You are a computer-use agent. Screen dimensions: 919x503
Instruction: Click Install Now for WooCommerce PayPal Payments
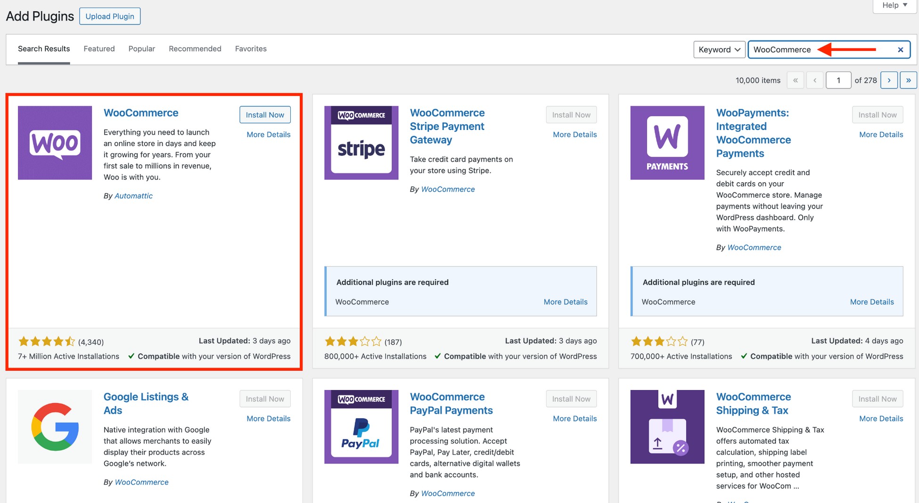coord(571,398)
